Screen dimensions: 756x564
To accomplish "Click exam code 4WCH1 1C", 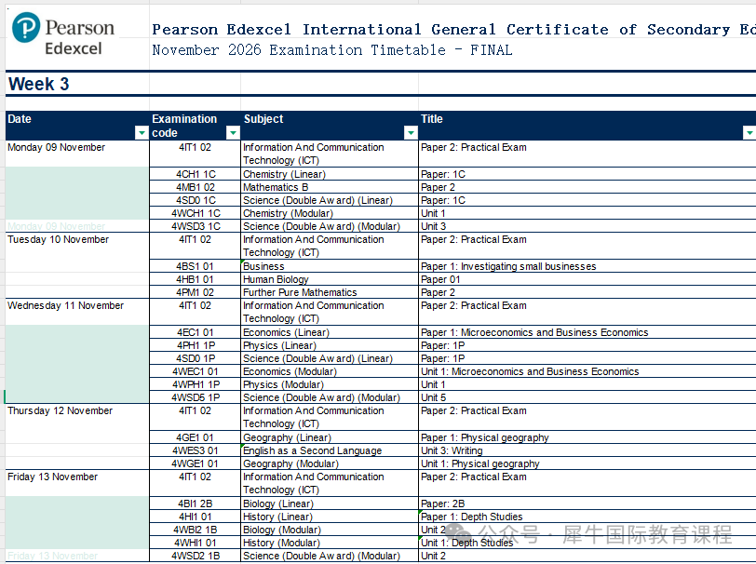I will (196, 213).
